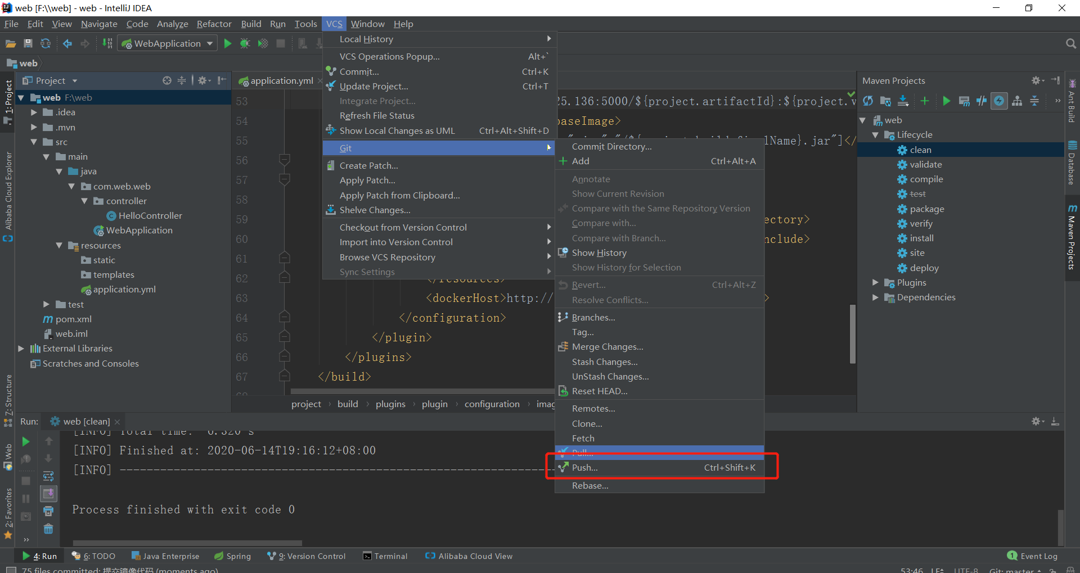
Task: Expand the .mvn folder
Action: pos(34,127)
